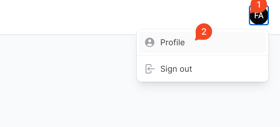
Task: Click the Sign out text label
Action: click(x=176, y=69)
